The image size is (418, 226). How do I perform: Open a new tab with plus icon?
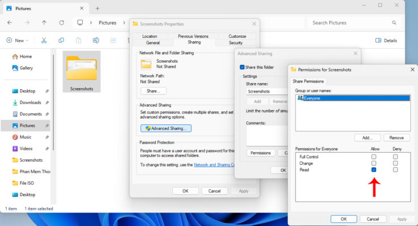[x=97, y=8]
